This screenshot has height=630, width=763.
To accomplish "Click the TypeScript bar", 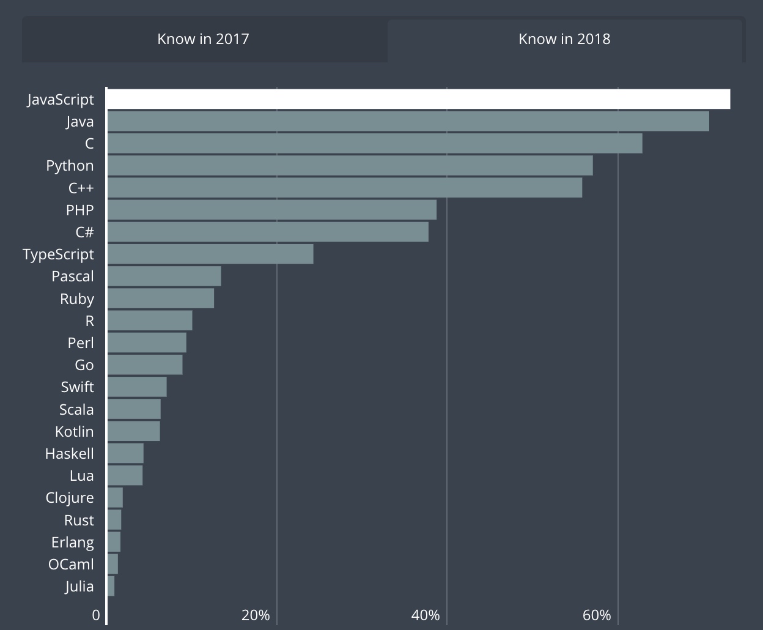I will (x=210, y=254).
